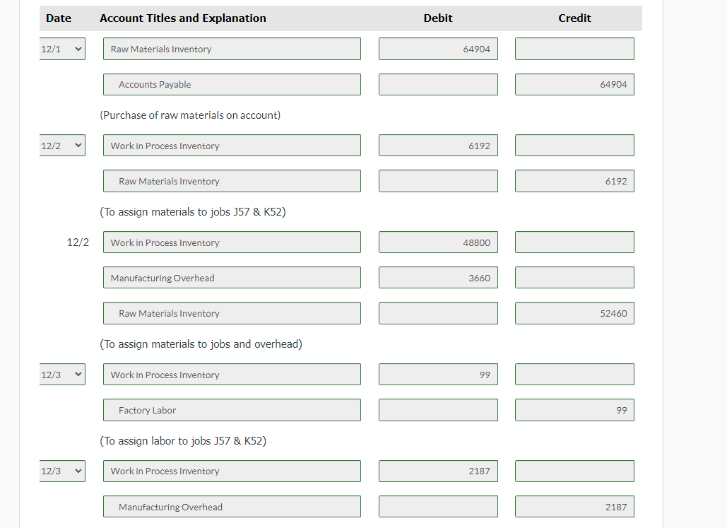Click the credit field showing 52460

(x=574, y=313)
